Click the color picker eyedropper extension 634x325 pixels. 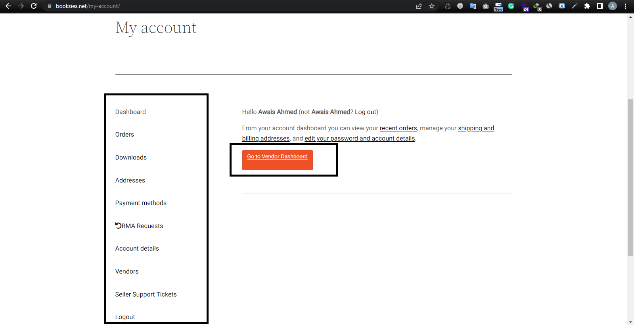click(x=575, y=6)
